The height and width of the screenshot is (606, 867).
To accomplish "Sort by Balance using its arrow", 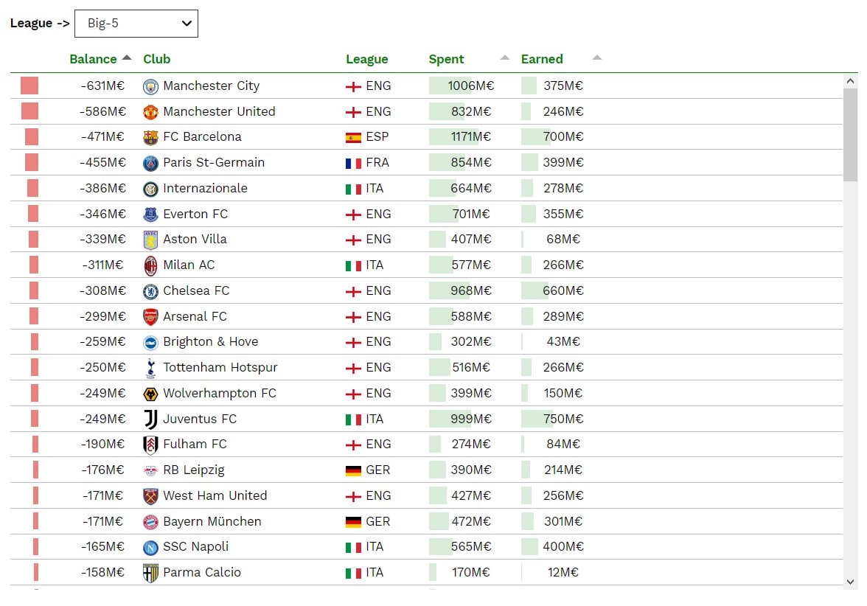I will tap(127, 58).
